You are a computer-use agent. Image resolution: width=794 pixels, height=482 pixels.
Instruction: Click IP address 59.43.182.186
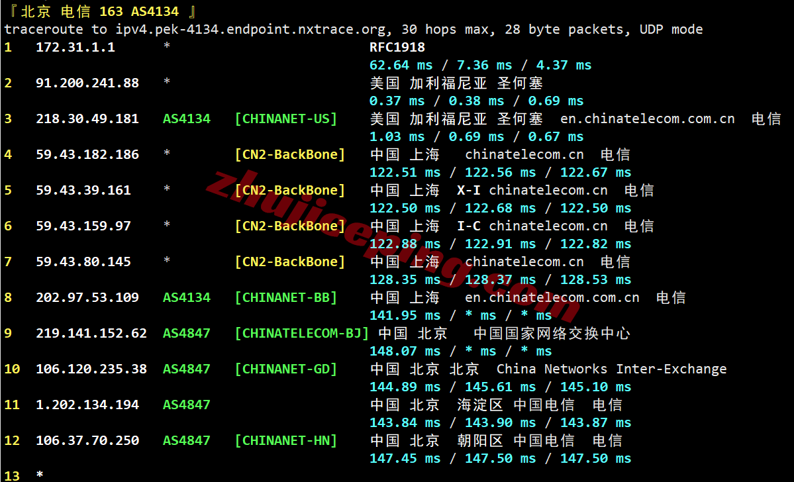(x=87, y=154)
